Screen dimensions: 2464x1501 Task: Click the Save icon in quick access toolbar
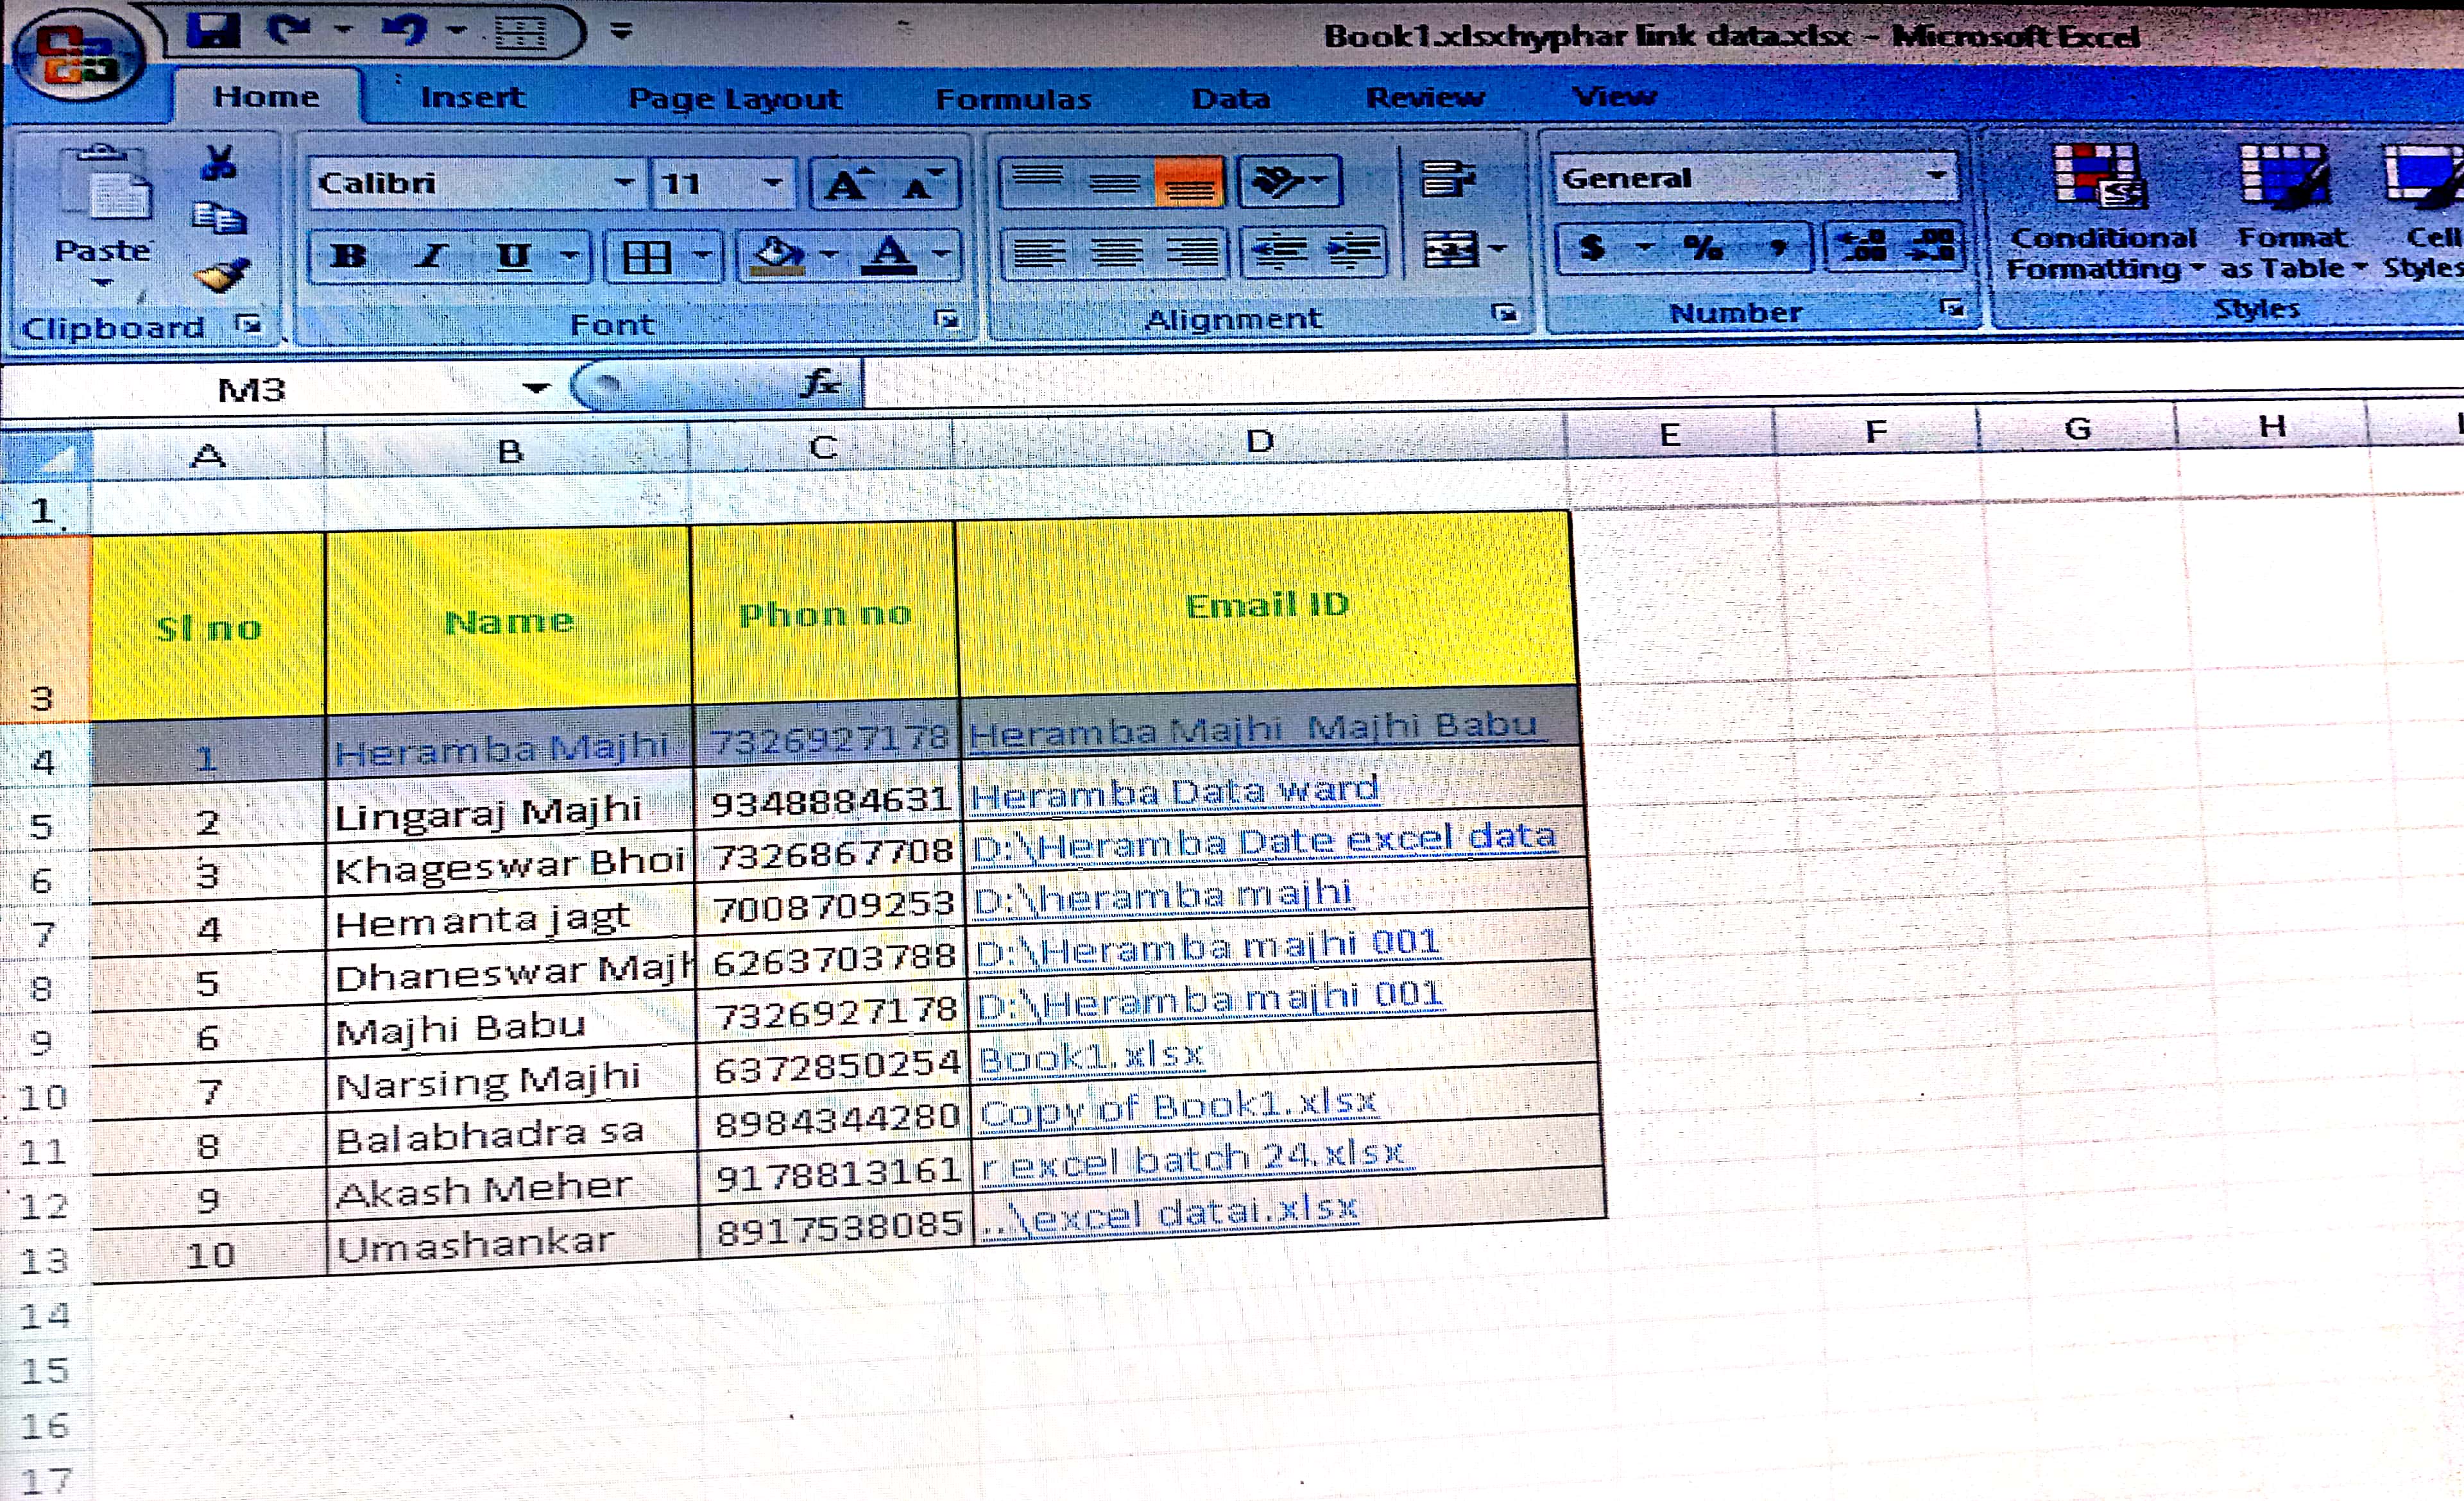click(x=213, y=30)
